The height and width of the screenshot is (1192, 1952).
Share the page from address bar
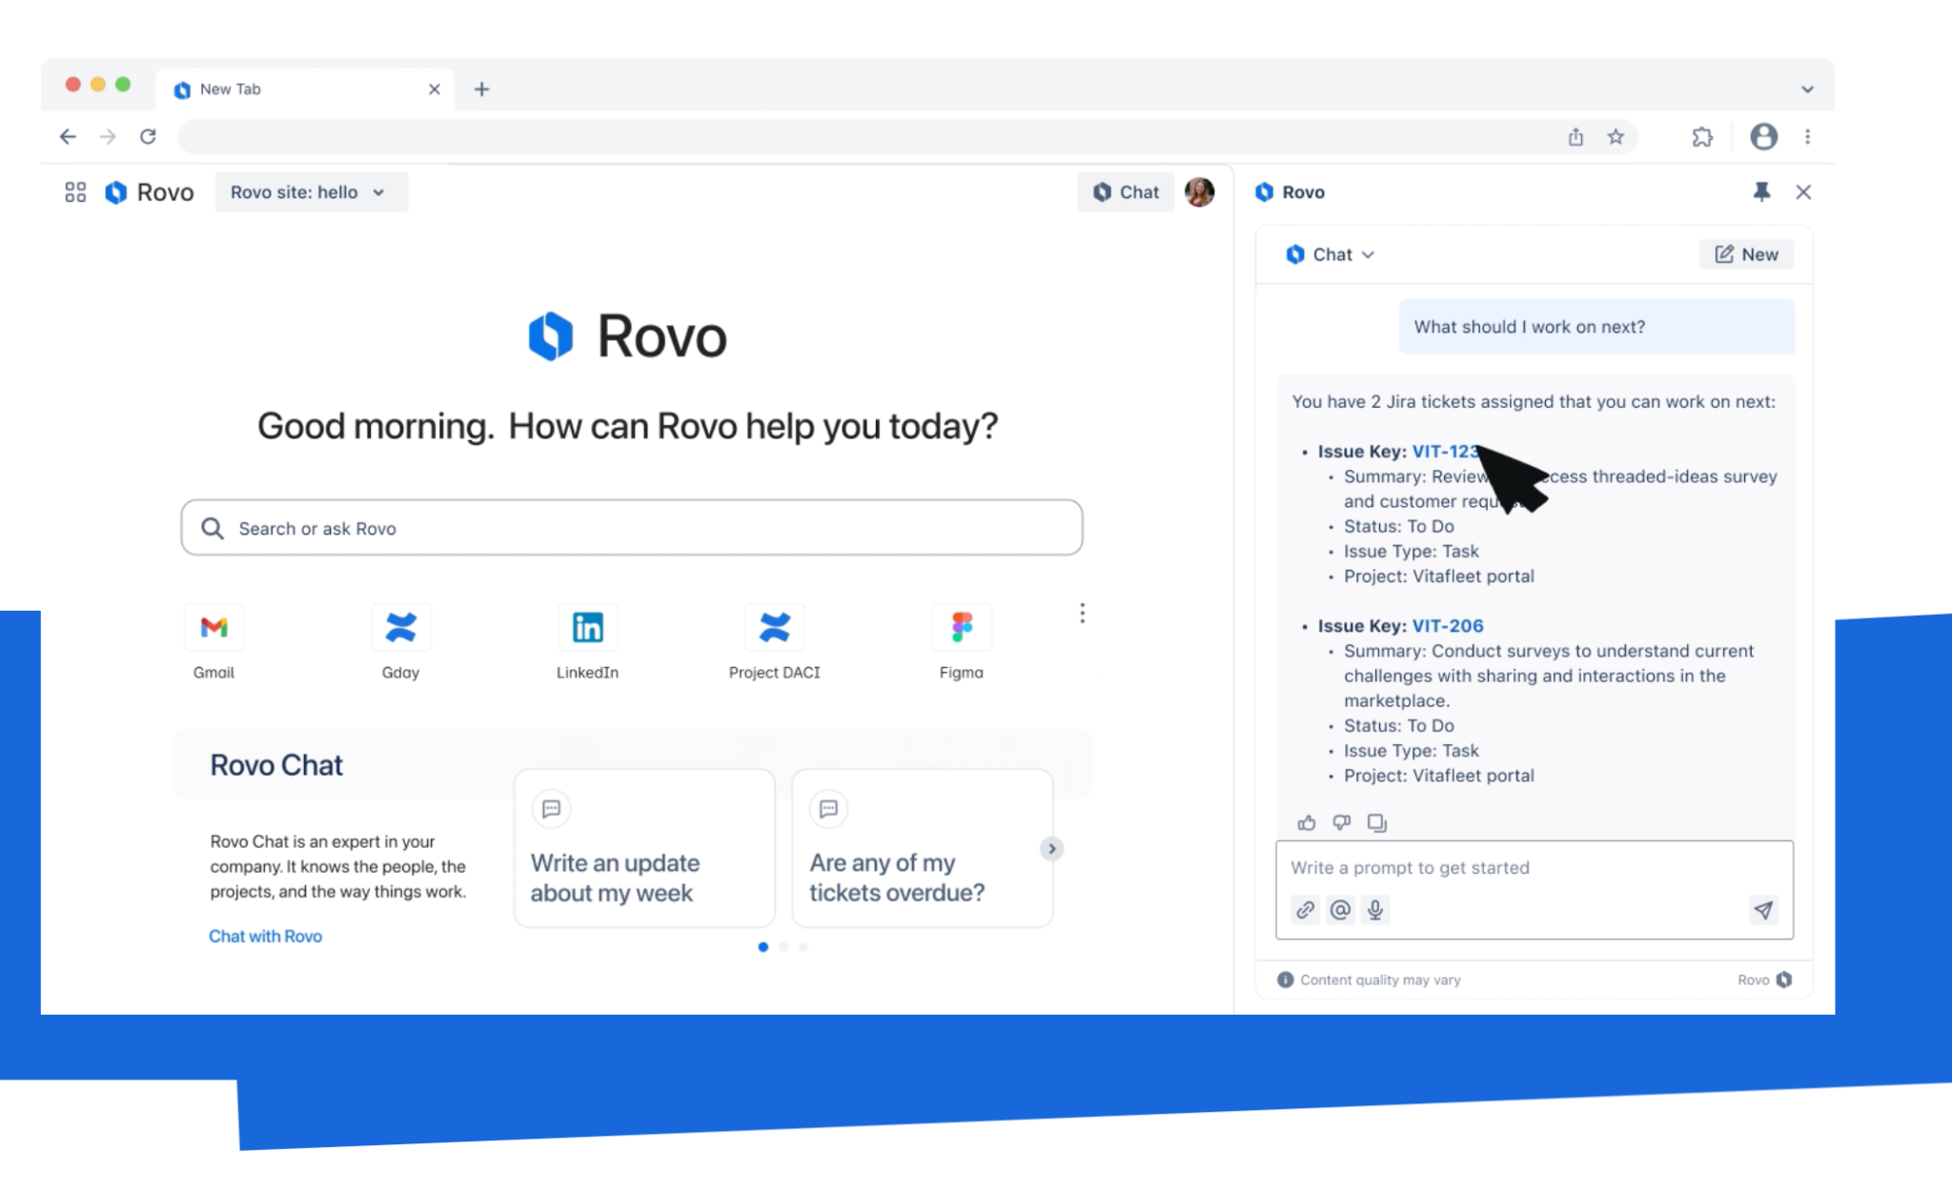click(1576, 136)
